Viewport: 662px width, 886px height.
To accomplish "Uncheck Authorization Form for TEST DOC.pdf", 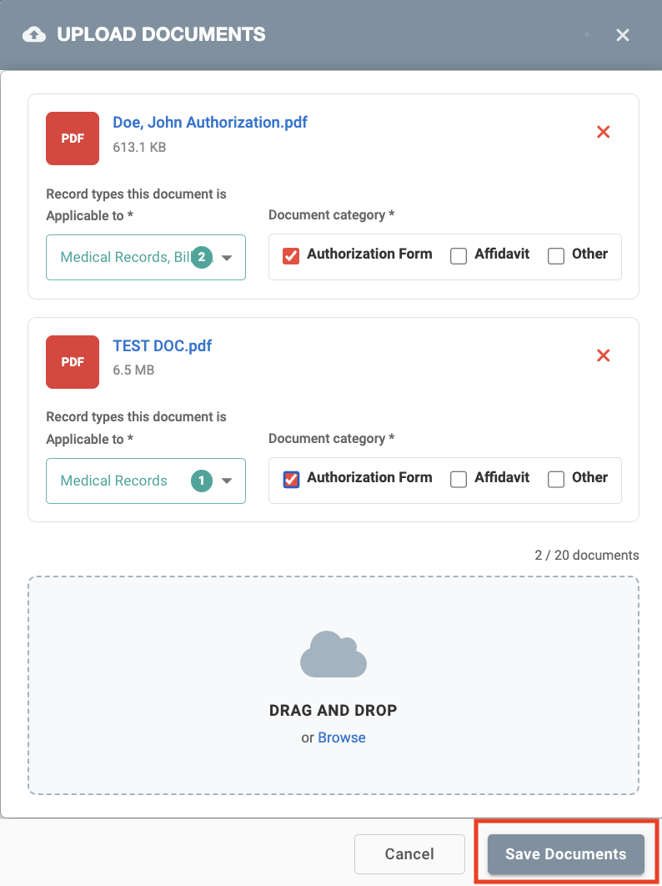I will tap(291, 479).
